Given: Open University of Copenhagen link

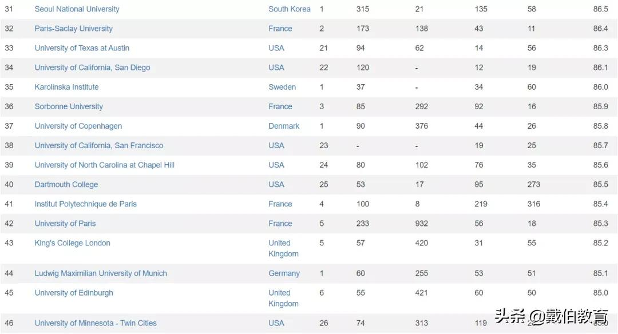Looking at the screenshot, I should pyautogui.click(x=78, y=126).
